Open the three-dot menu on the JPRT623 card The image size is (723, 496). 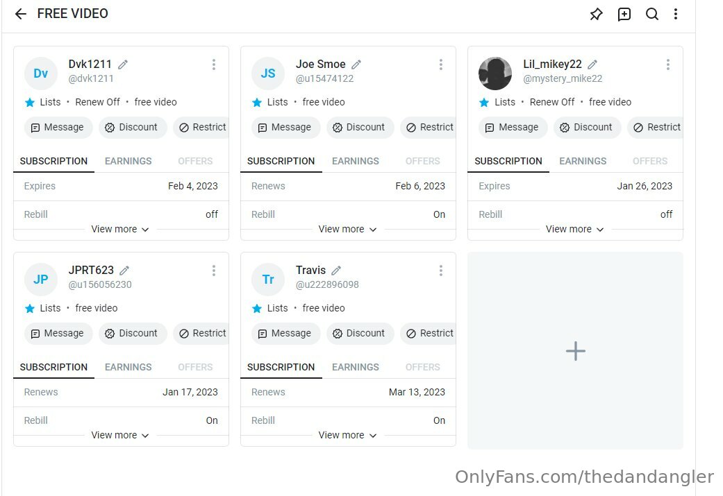(213, 271)
